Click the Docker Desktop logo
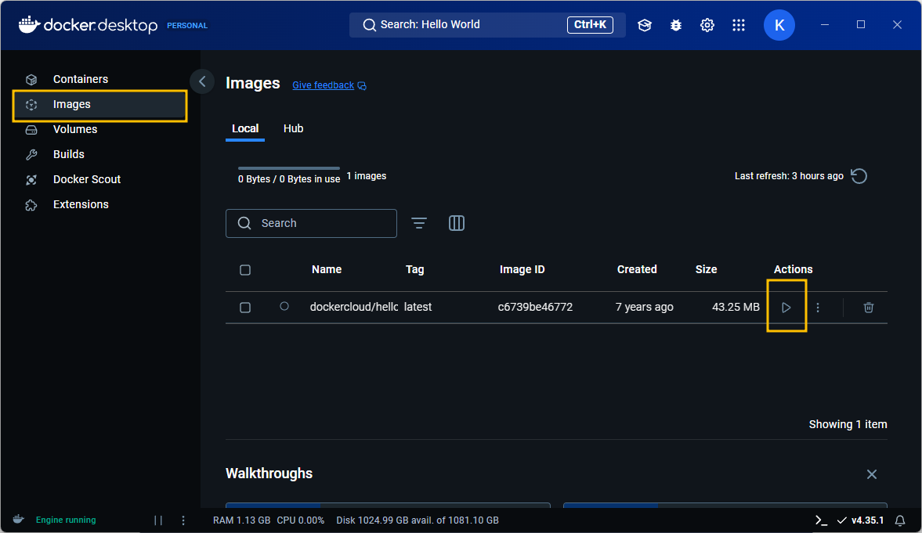Image resolution: width=922 pixels, height=533 pixels. pyautogui.click(x=89, y=25)
